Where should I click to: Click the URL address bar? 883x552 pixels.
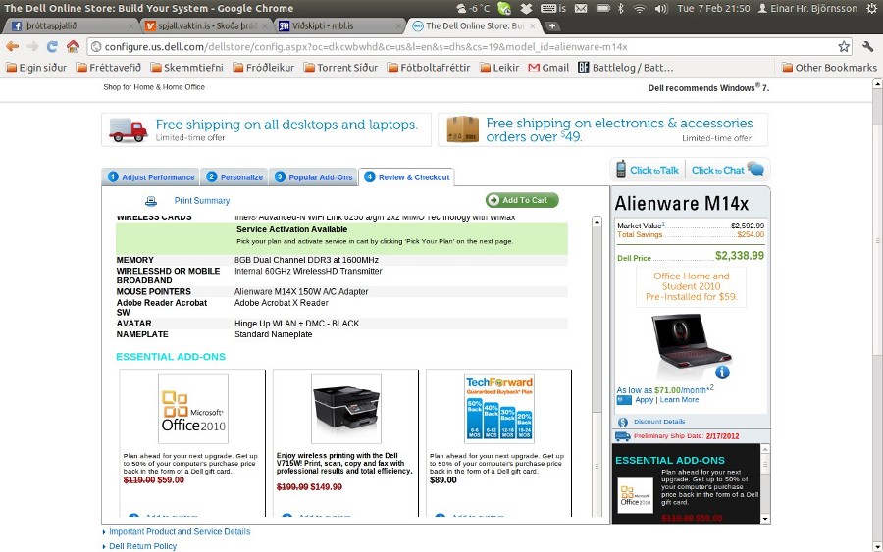[461, 46]
